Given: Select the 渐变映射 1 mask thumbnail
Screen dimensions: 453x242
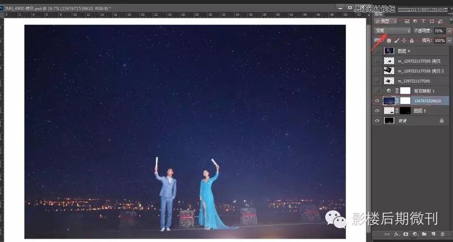Looking at the screenshot, I should click(405, 90).
